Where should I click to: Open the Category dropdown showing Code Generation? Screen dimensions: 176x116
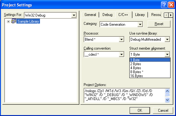click(x=140, y=24)
